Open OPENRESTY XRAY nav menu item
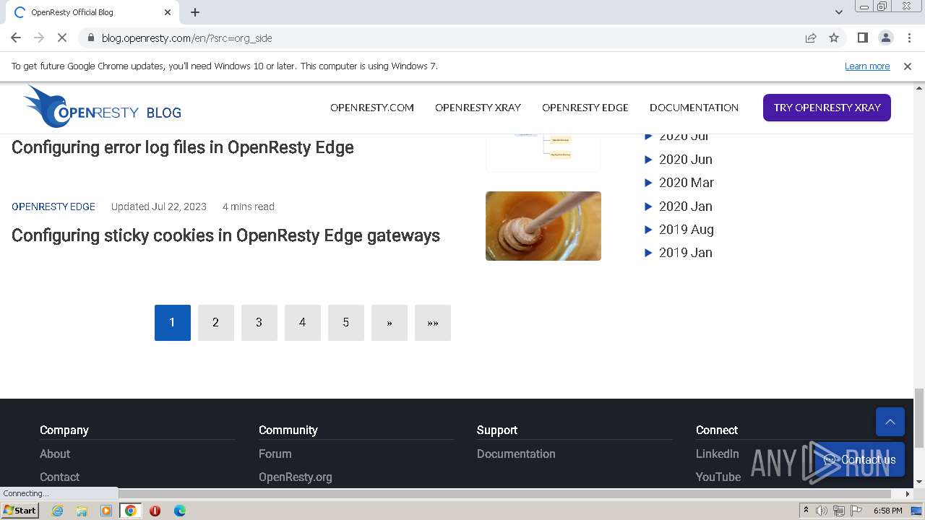Screen dimensions: 925x520 click(478, 108)
